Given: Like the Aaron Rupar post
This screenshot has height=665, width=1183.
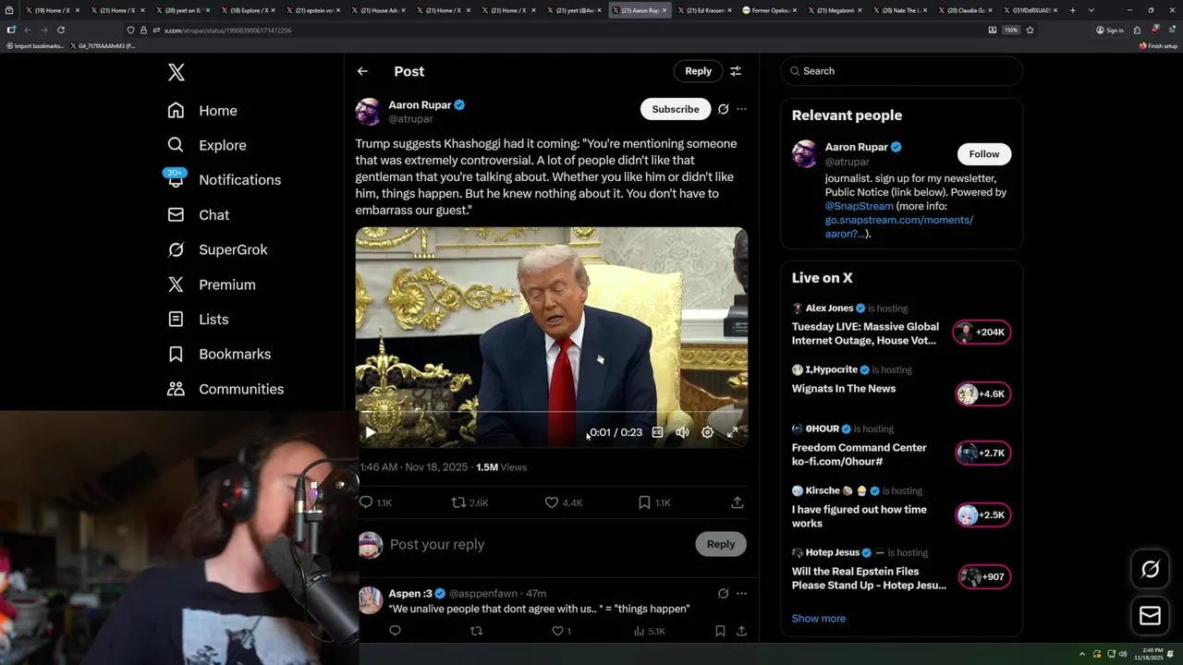Looking at the screenshot, I should point(552,502).
